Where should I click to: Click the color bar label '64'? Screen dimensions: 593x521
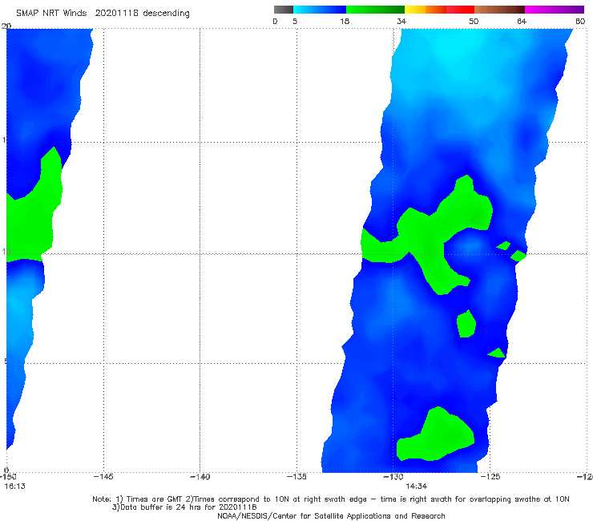522,21
